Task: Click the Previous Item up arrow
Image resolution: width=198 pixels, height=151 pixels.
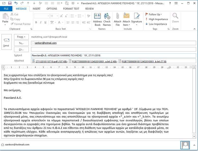Action: pos(28,3)
